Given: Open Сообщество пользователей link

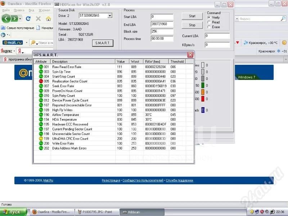Looking at the screenshot, I should click(143, 180).
